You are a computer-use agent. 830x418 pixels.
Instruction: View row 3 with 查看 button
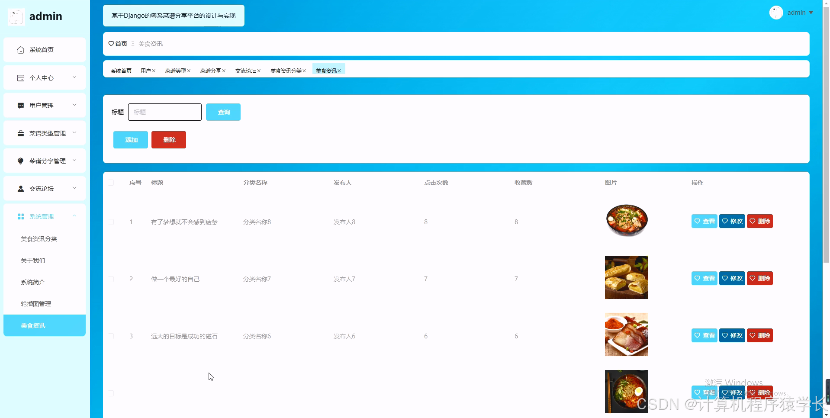[704, 335]
